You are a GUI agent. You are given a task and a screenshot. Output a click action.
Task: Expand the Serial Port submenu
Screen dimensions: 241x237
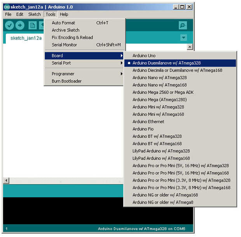click(84, 63)
